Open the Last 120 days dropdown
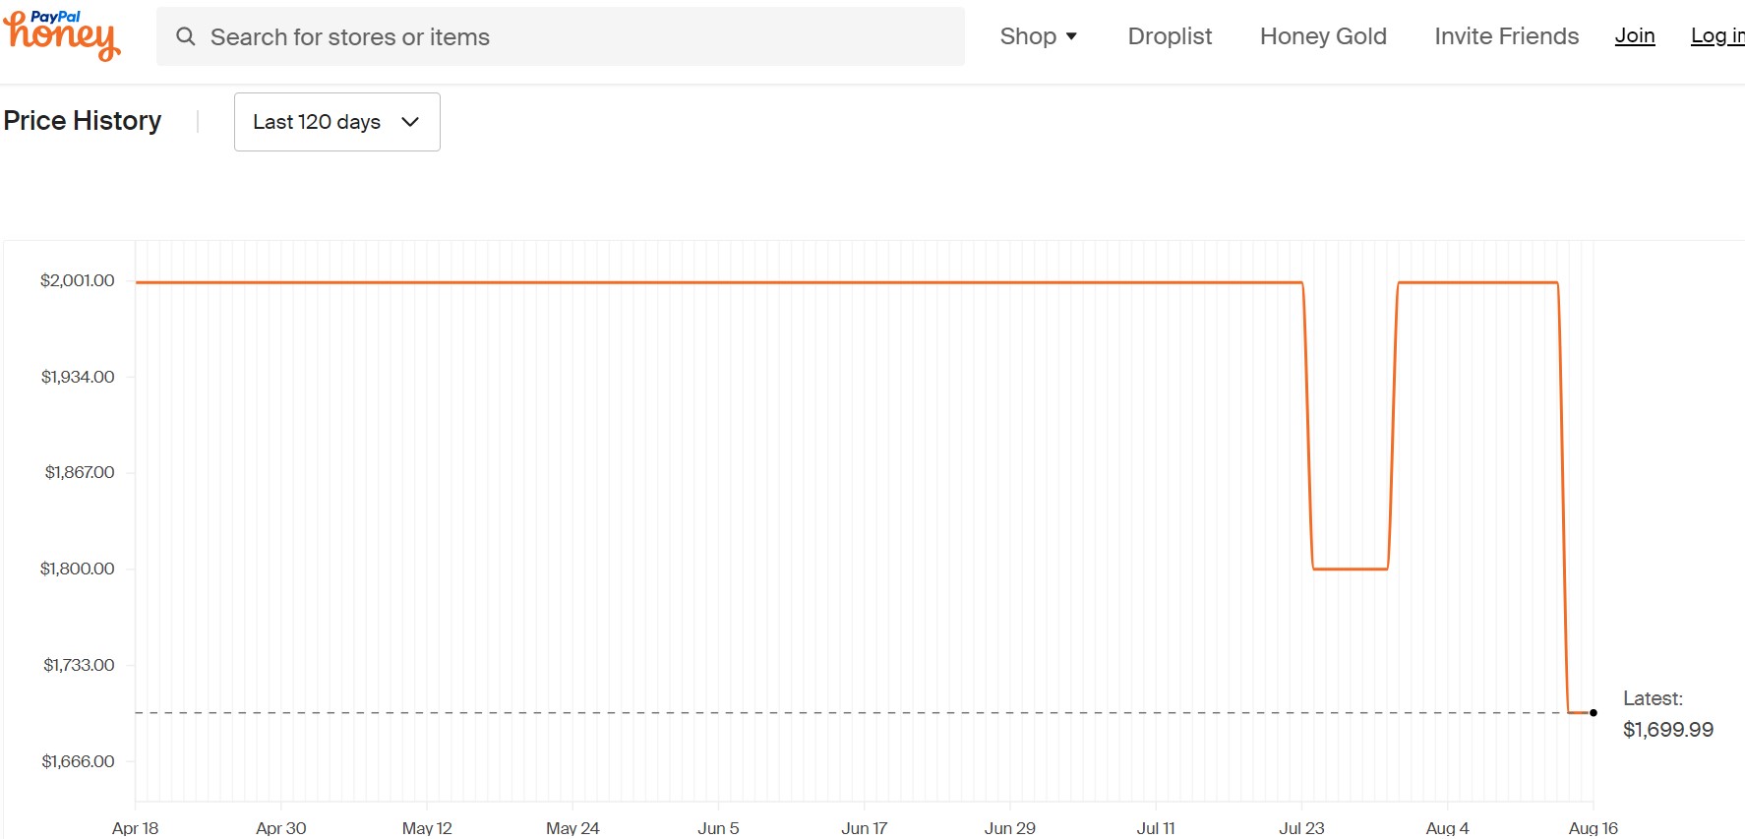Viewport: 1745px width, 839px height. [337, 122]
